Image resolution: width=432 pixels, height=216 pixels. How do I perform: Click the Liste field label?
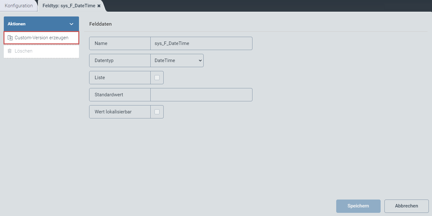click(100, 78)
